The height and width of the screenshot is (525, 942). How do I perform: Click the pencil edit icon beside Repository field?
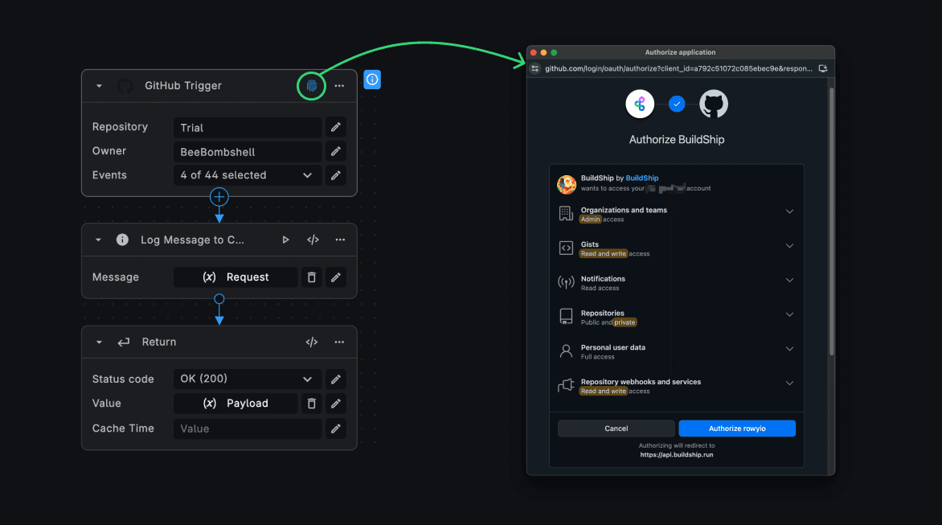[x=335, y=127]
